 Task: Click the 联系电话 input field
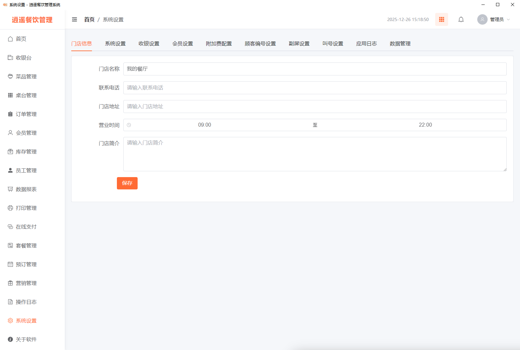tap(315, 88)
